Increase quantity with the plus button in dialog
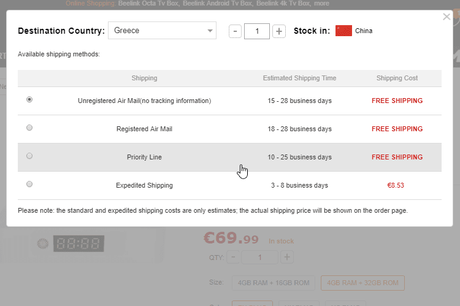The image size is (460, 306). (279, 31)
